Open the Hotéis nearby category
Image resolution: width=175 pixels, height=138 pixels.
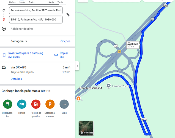click(x=22, y=104)
